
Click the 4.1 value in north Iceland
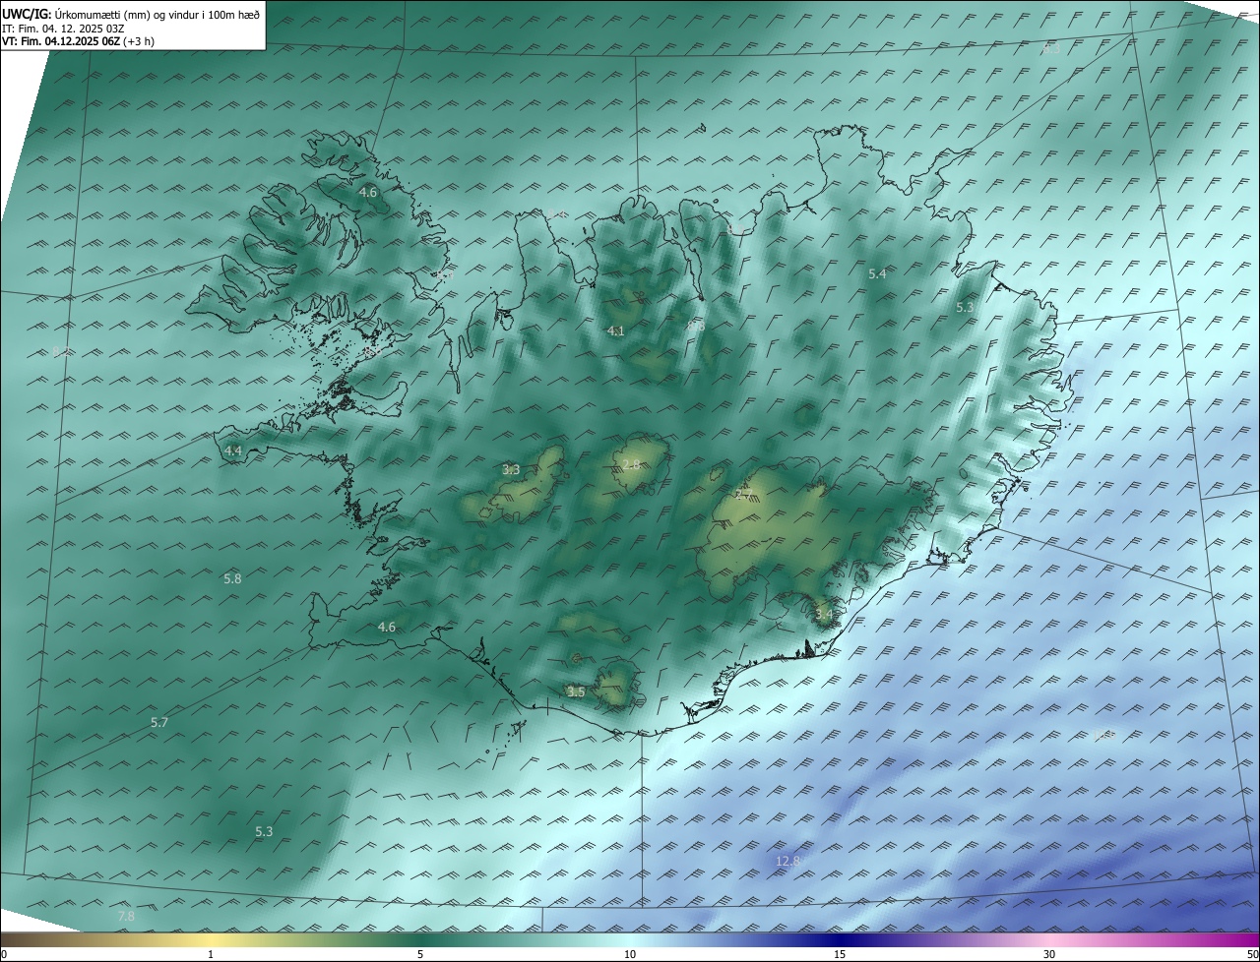pyautogui.click(x=616, y=331)
